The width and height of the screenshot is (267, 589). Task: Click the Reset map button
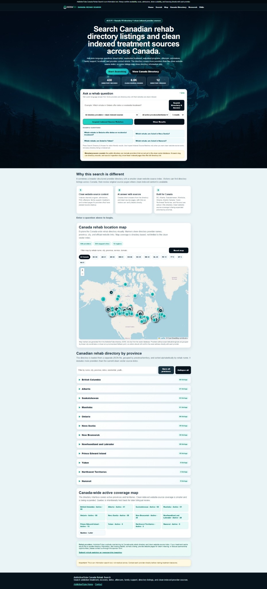[179, 250]
